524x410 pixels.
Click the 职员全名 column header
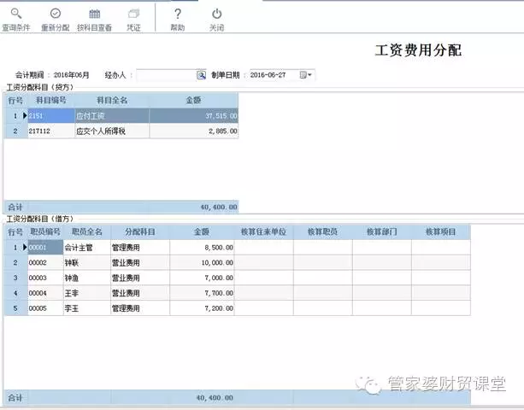pos(87,231)
